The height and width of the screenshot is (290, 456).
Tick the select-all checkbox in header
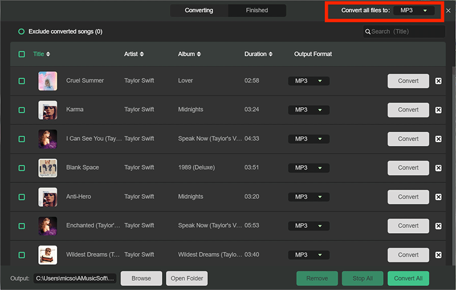click(22, 54)
